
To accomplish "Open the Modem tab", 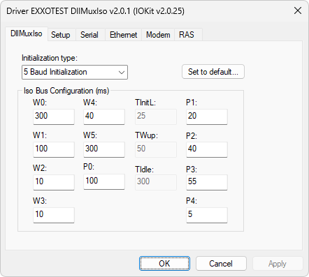I will tap(158, 35).
